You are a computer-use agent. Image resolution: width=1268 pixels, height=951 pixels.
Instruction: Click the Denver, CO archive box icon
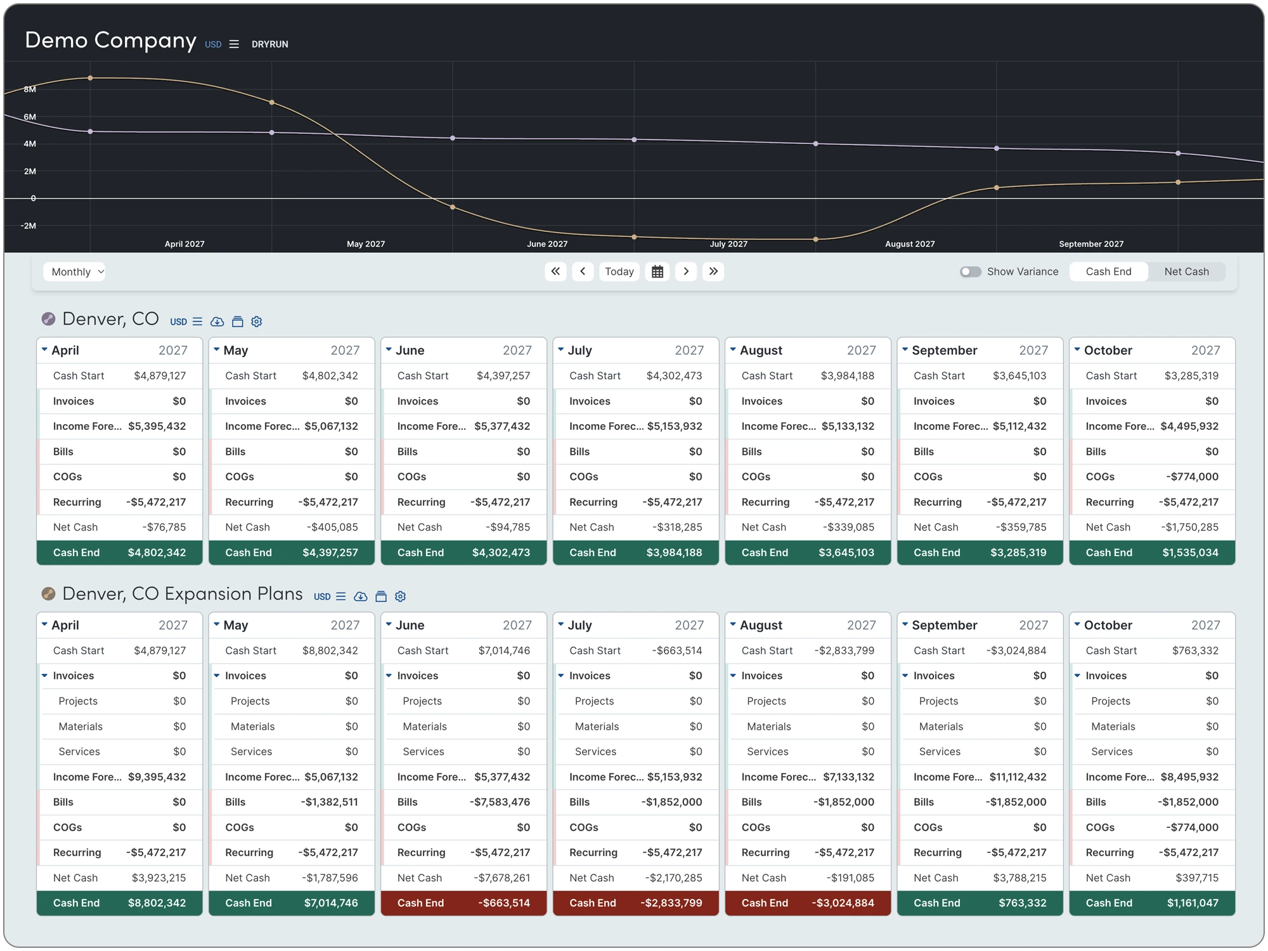237,322
